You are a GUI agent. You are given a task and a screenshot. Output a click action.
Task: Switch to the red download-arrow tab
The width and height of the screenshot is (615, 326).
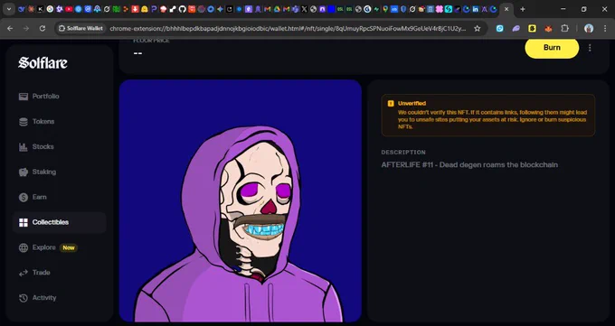136,9
